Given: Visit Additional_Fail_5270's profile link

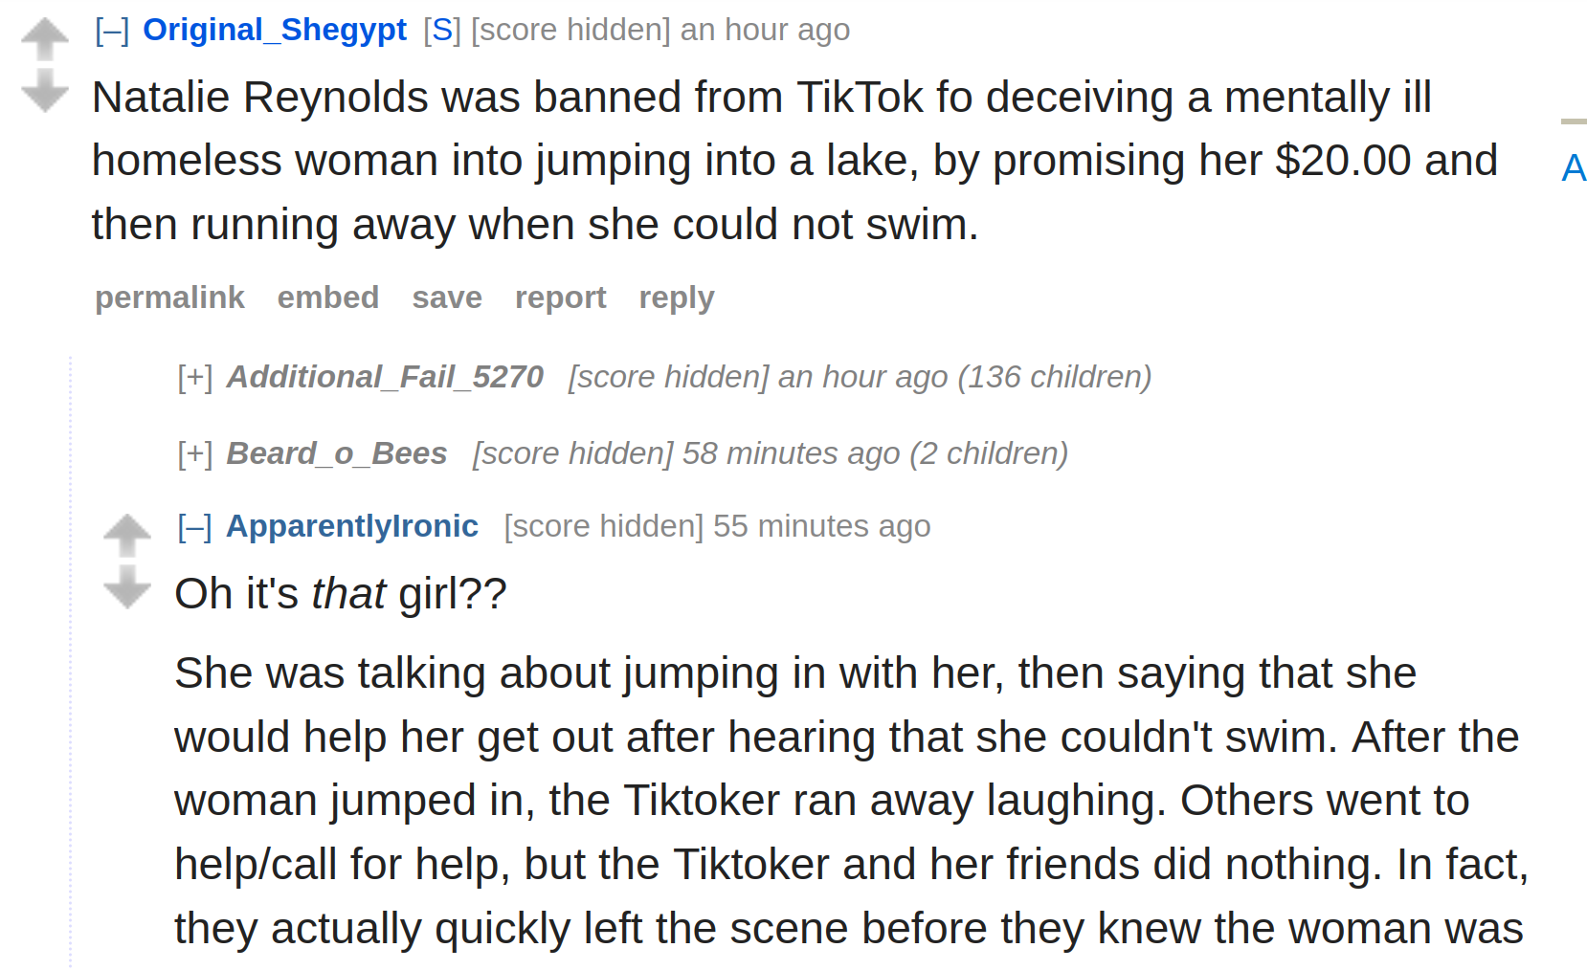Looking at the screenshot, I should point(385,377).
